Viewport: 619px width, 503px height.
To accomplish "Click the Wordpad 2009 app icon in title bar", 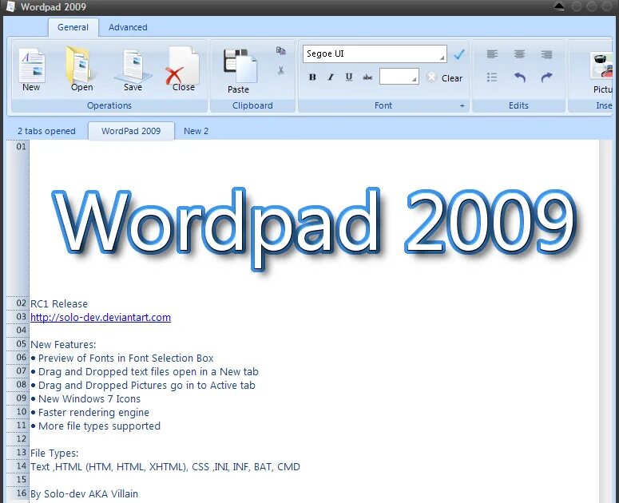I will 10,6.
